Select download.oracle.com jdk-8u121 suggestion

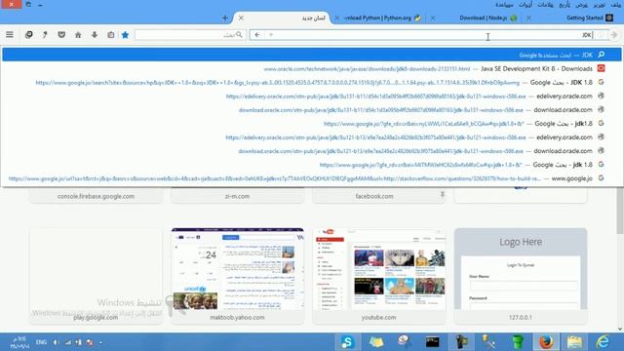click(312, 151)
